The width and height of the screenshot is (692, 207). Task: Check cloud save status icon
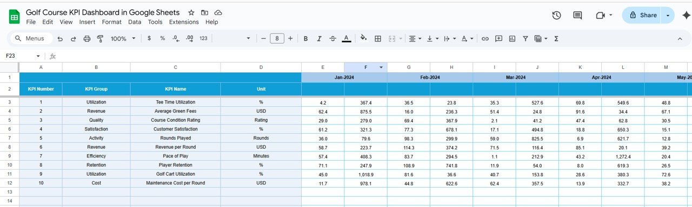(x=218, y=12)
